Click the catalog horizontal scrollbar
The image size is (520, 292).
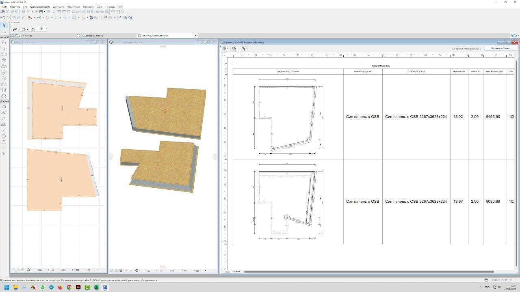tap(368, 272)
